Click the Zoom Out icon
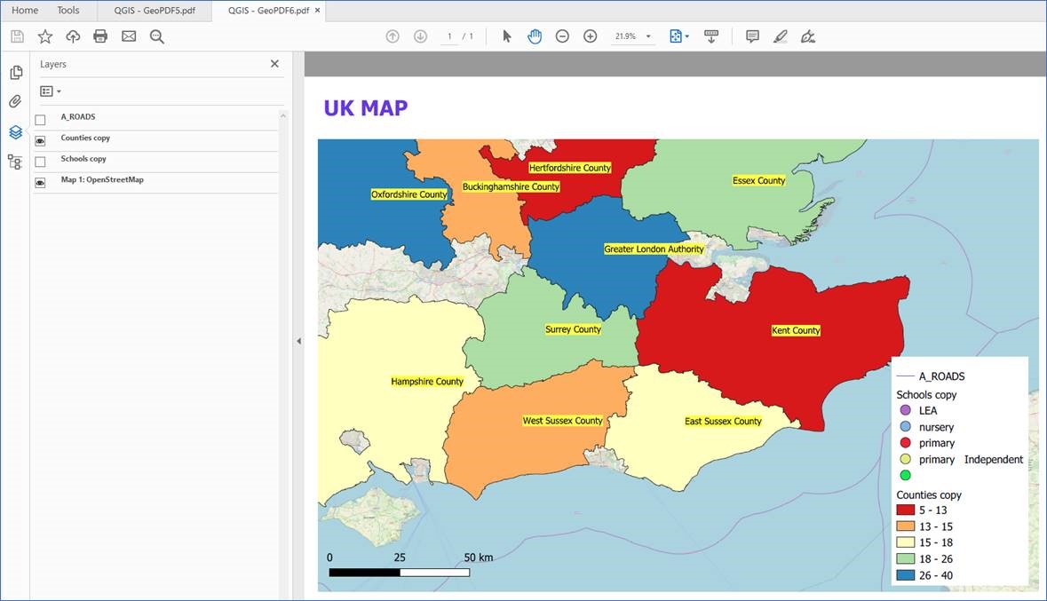The height and width of the screenshot is (601, 1047). 562,36
